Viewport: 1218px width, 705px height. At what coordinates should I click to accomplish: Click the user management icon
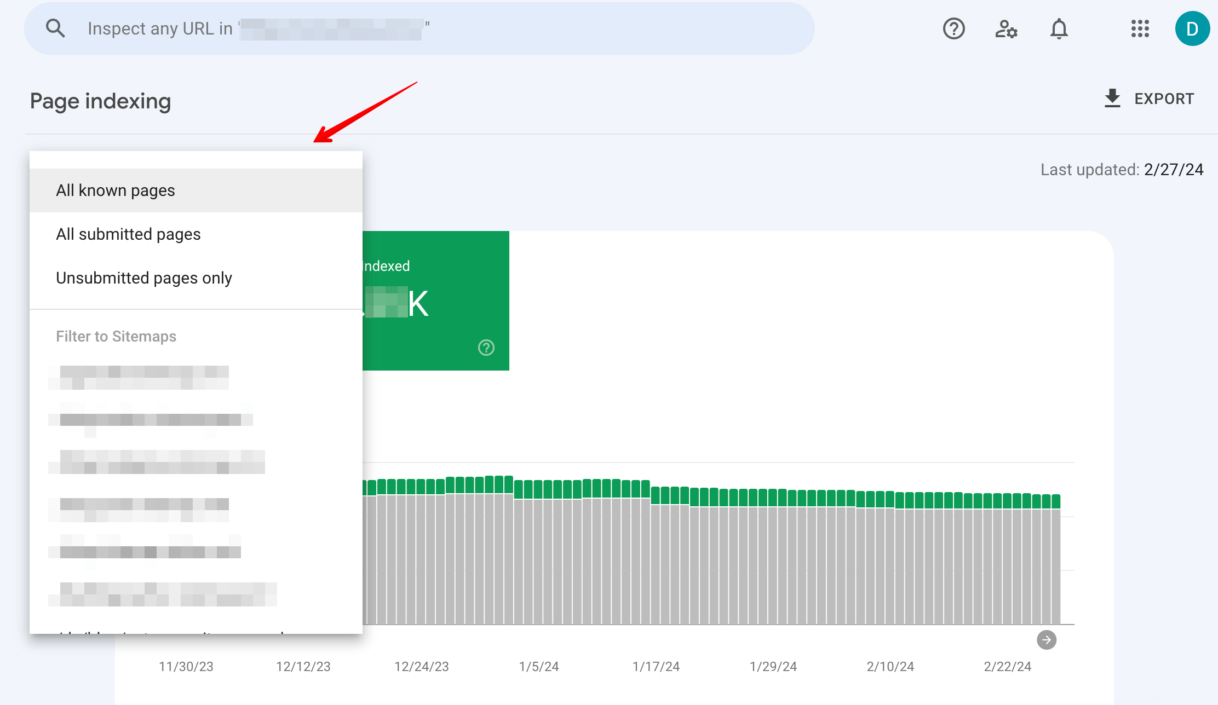click(x=1007, y=28)
